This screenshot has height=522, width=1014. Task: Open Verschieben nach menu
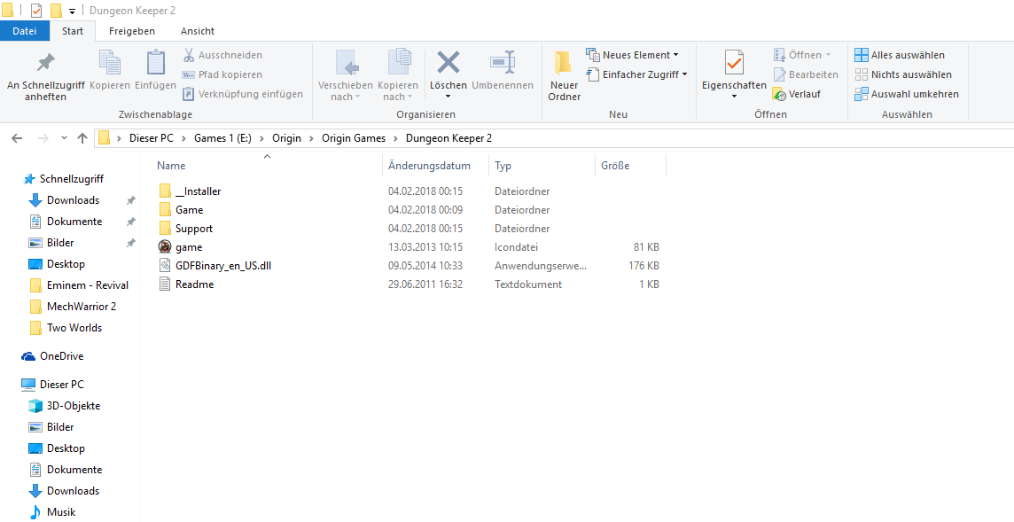click(x=346, y=75)
